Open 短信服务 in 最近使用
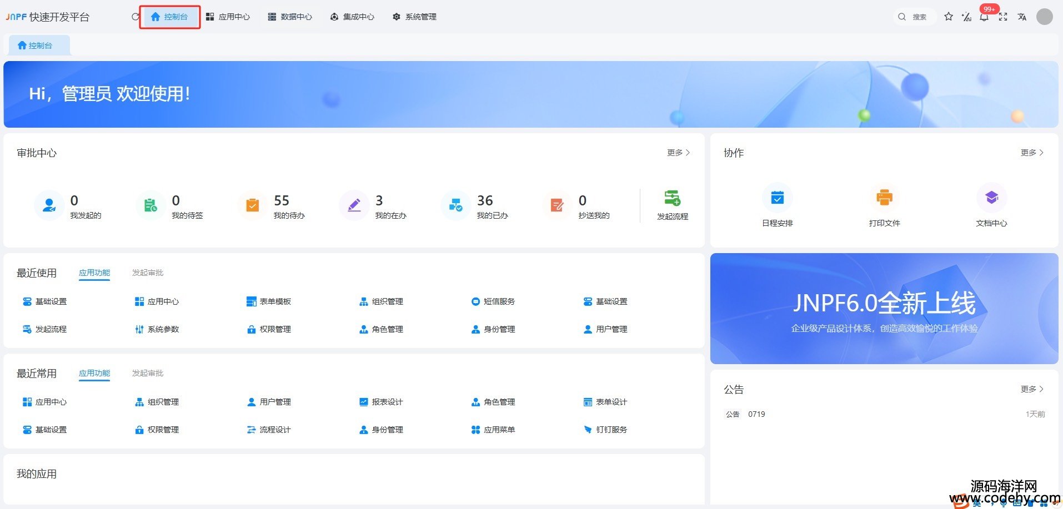Image resolution: width=1063 pixels, height=509 pixels. pos(493,301)
